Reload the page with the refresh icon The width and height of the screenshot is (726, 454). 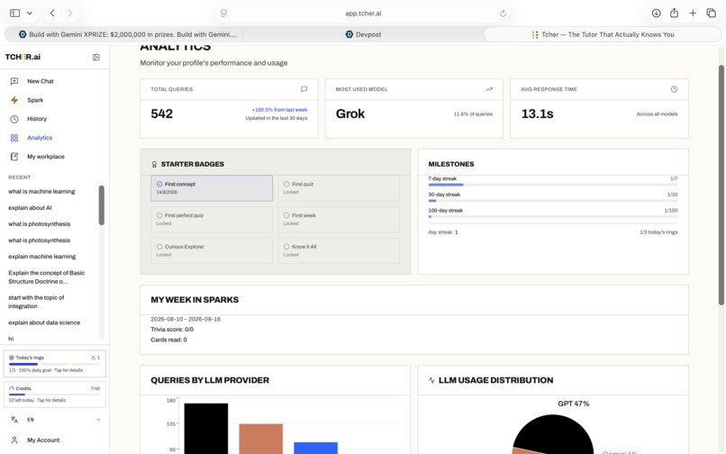point(503,14)
